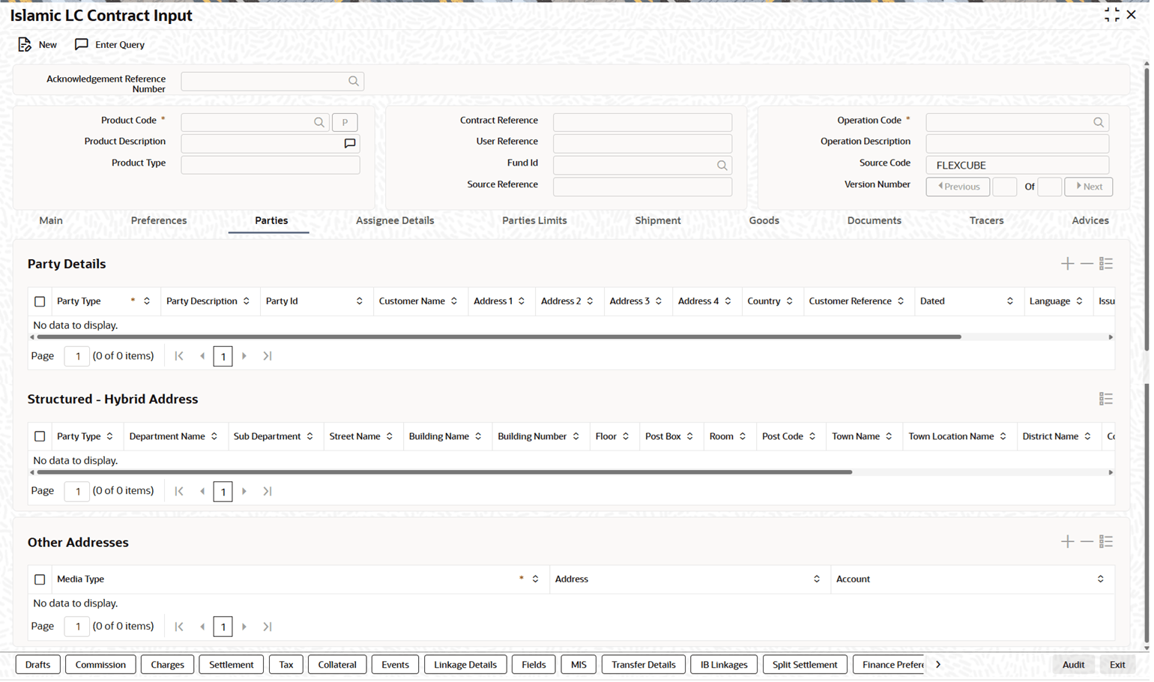Screen dimensions: 1154x682
Task: Click the main vertical page scrollbar
Action: (1146, 210)
